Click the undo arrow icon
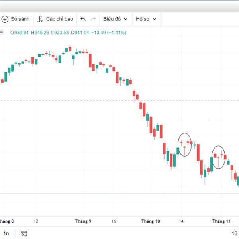239x239 pixels. [x=83, y=19]
